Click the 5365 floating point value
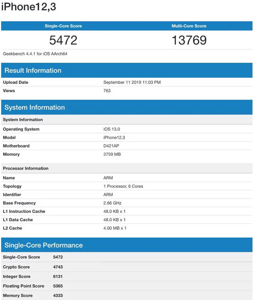The height and width of the screenshot is (300, 254). 58,286
